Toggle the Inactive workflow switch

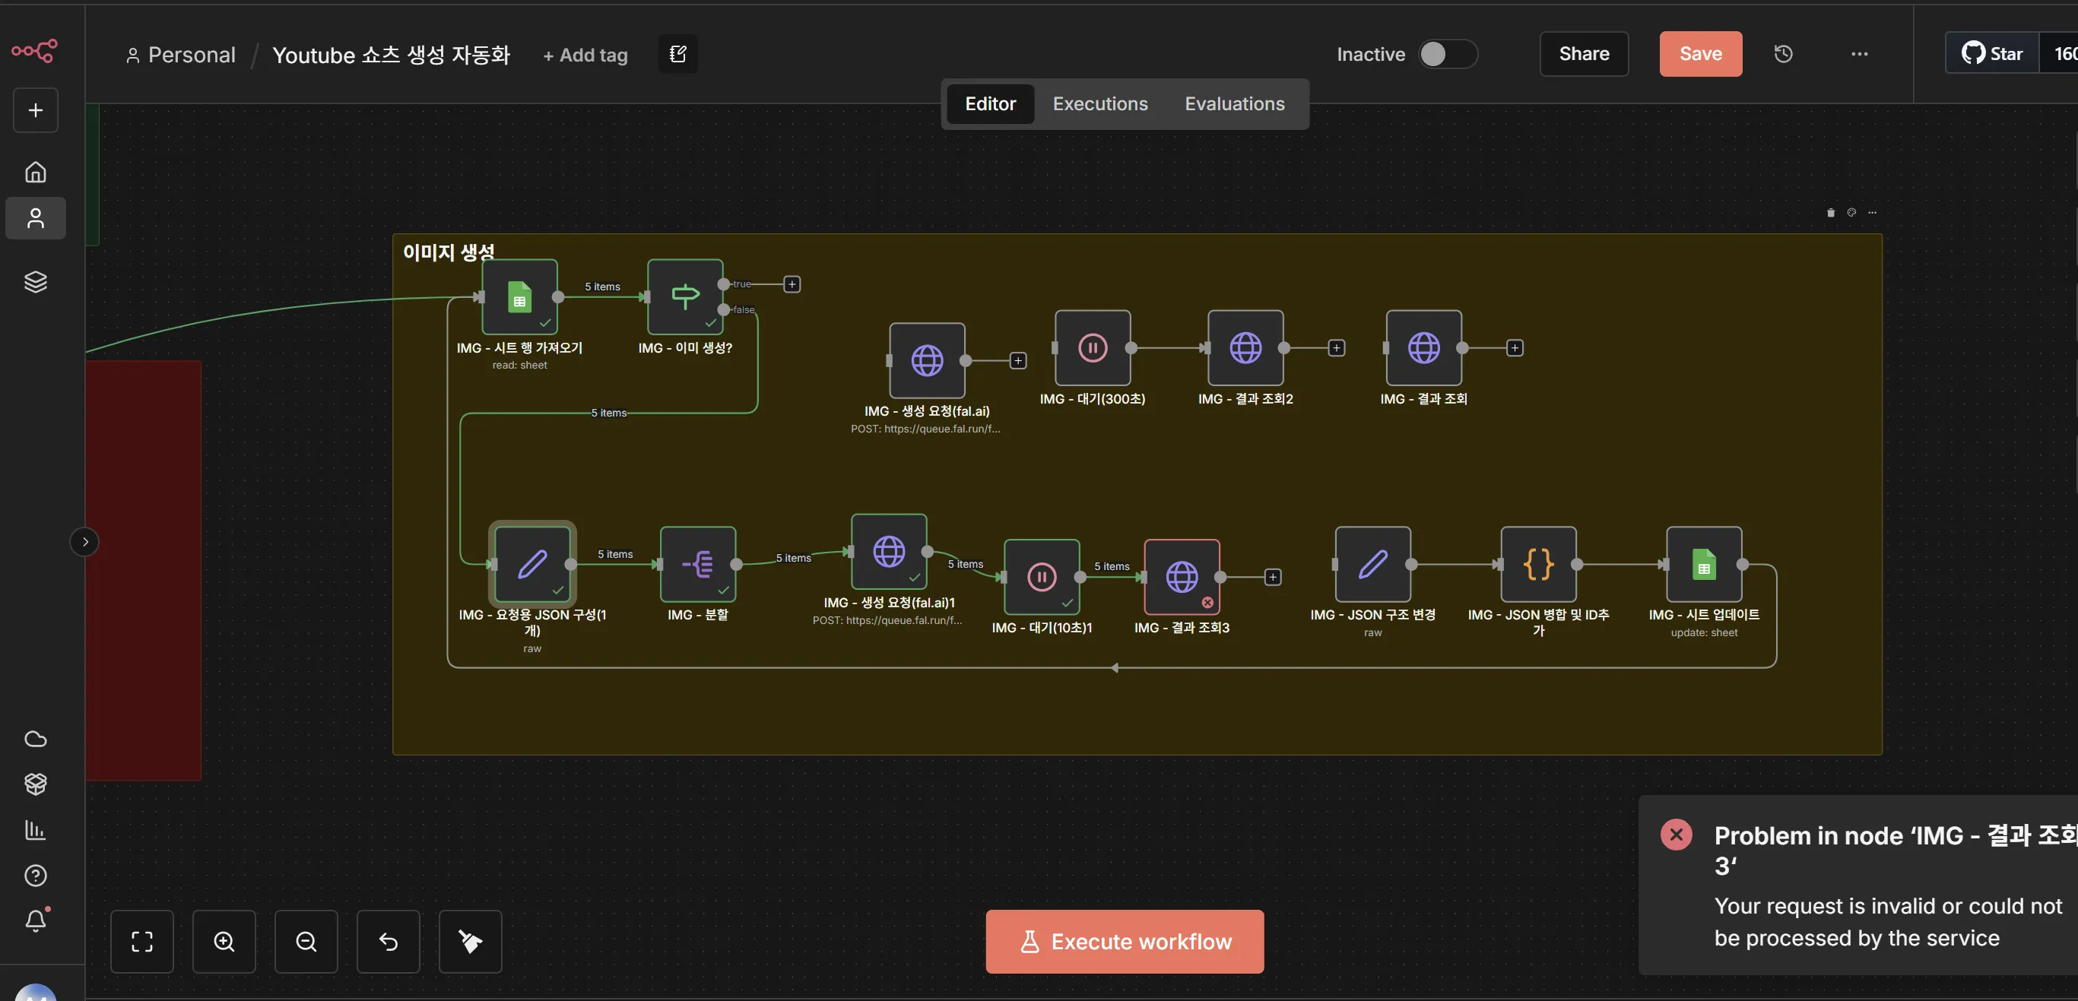pos(1447,54)
